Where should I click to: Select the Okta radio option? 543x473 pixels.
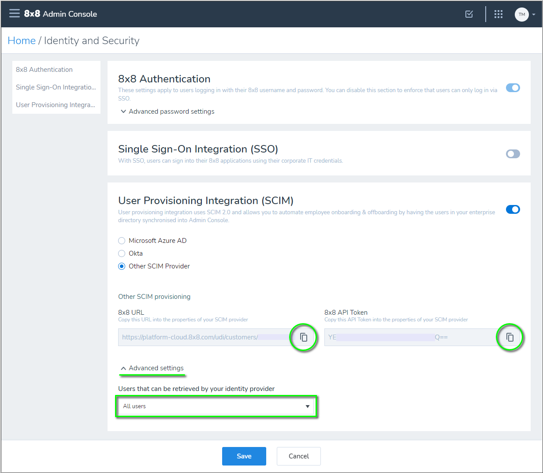[x=122, y=253]
